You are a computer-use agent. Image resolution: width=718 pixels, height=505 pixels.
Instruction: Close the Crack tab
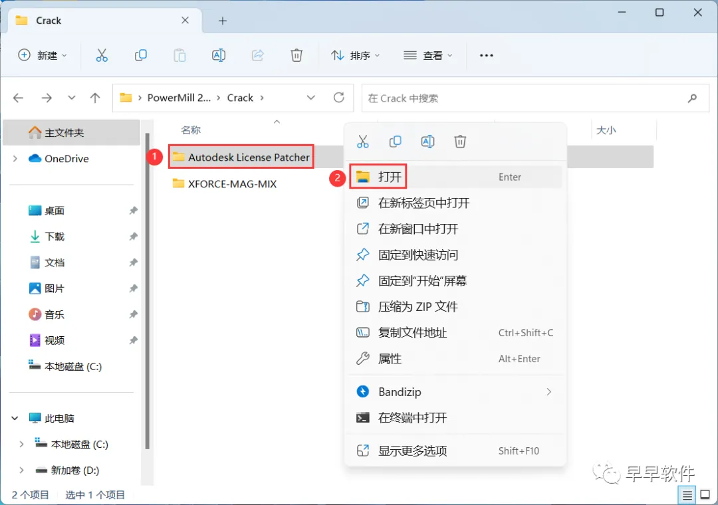tap(185, 20)
